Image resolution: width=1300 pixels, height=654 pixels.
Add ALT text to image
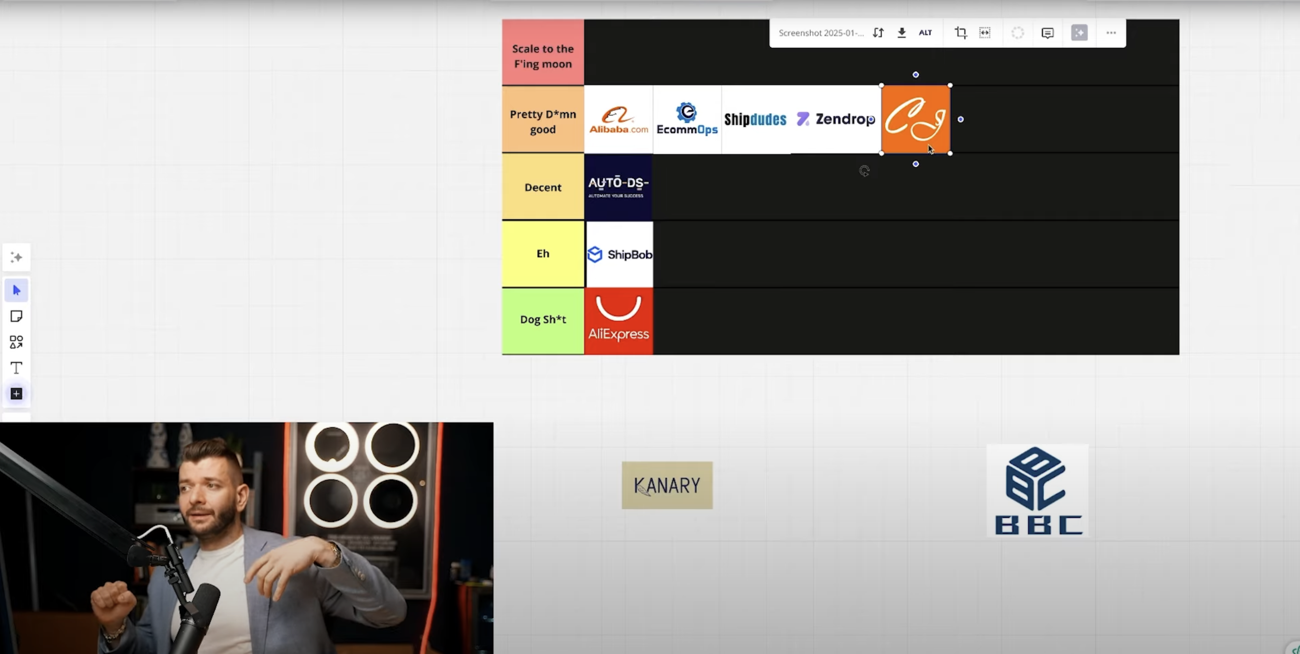[x=925, y=33]
